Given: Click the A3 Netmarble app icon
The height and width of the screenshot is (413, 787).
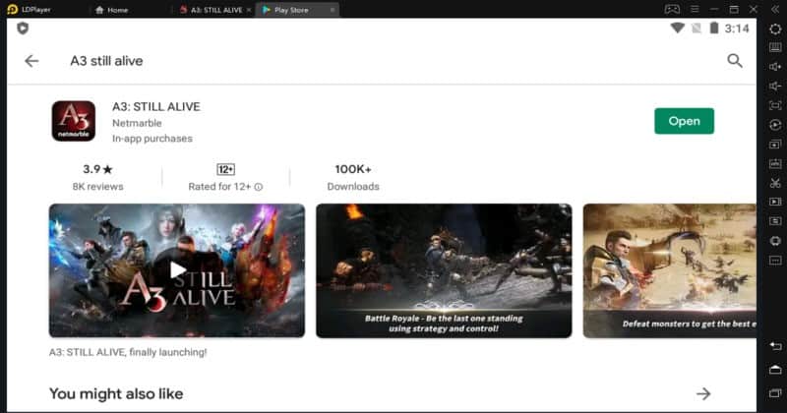Looking at the screenshot, I should click(x=73, y=121).
